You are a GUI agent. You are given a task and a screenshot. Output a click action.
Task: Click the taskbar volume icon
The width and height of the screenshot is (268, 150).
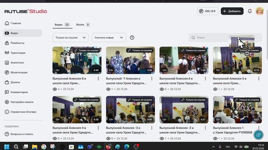tap(241, 147)
